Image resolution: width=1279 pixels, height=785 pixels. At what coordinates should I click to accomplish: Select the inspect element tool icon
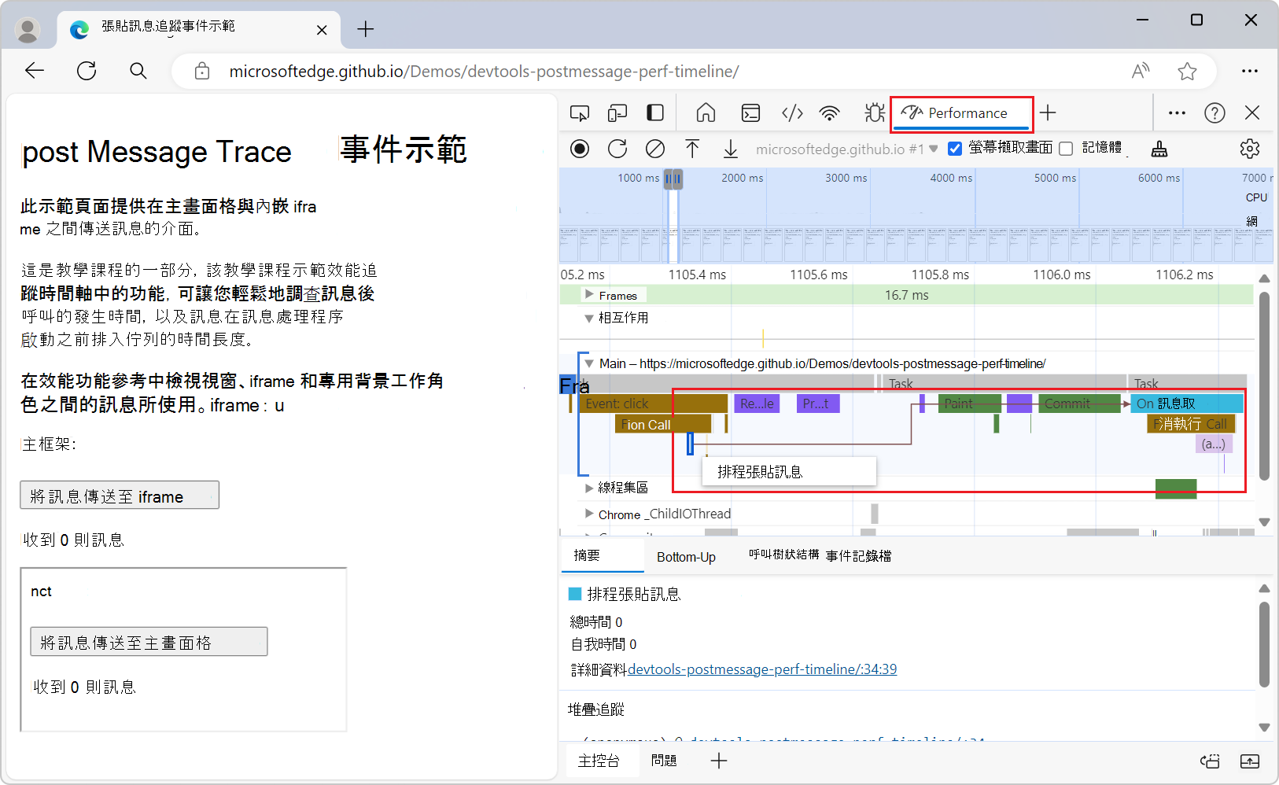tap(580, 112)
